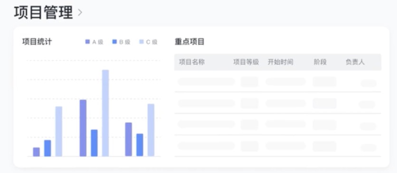The height and width of the screenshot is (173, 397).
Task: Click the 阶段 column header
Action: pyautogui.click(x=320, y=62)
